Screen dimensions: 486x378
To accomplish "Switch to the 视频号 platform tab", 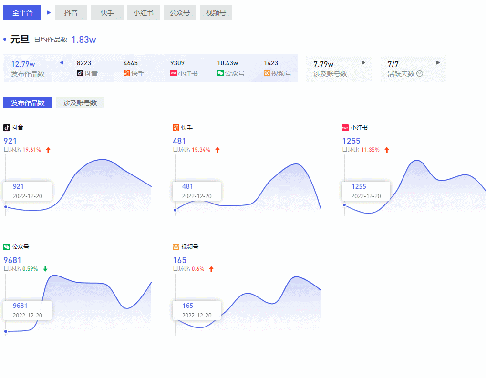I will click(x=216, y=13).
